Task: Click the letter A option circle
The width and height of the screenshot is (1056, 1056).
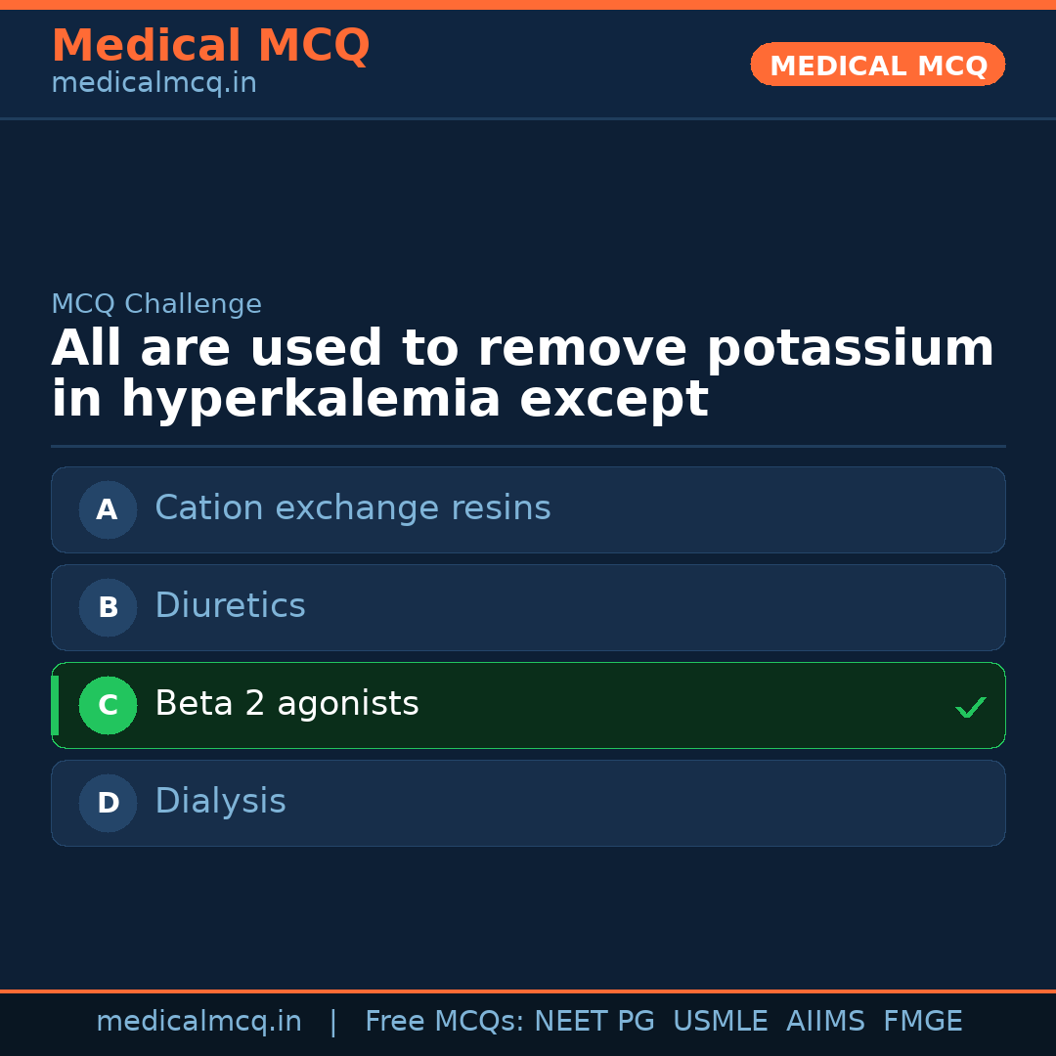Action: point(108,509)
